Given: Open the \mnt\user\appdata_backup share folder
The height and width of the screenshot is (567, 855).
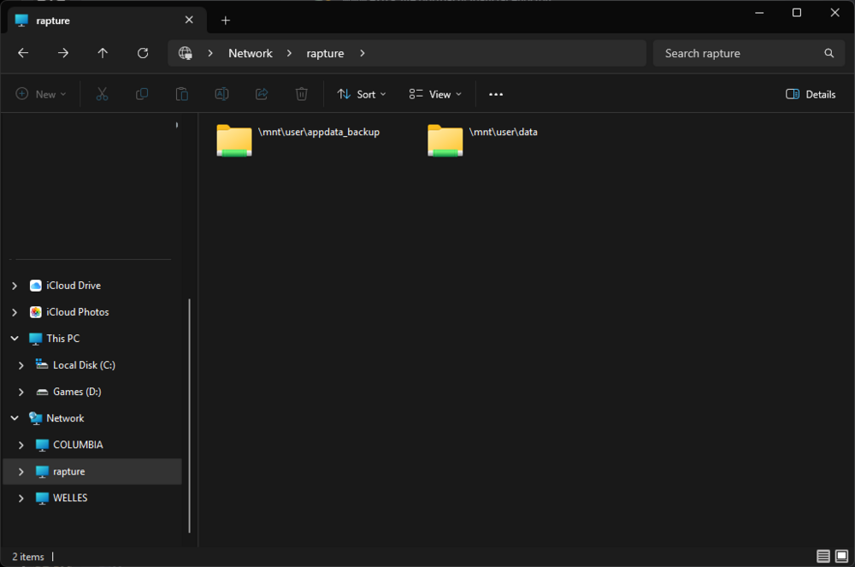Looking at the screenshot, I should (298, 140).
